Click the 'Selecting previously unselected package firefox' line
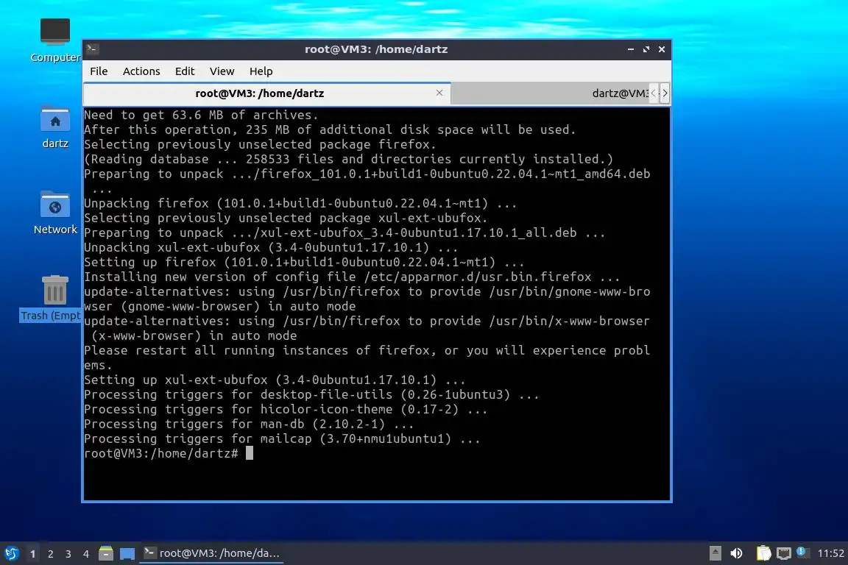The width and height of the screenshot is (848, 565). pyautogui.click(x=260, y=144)
